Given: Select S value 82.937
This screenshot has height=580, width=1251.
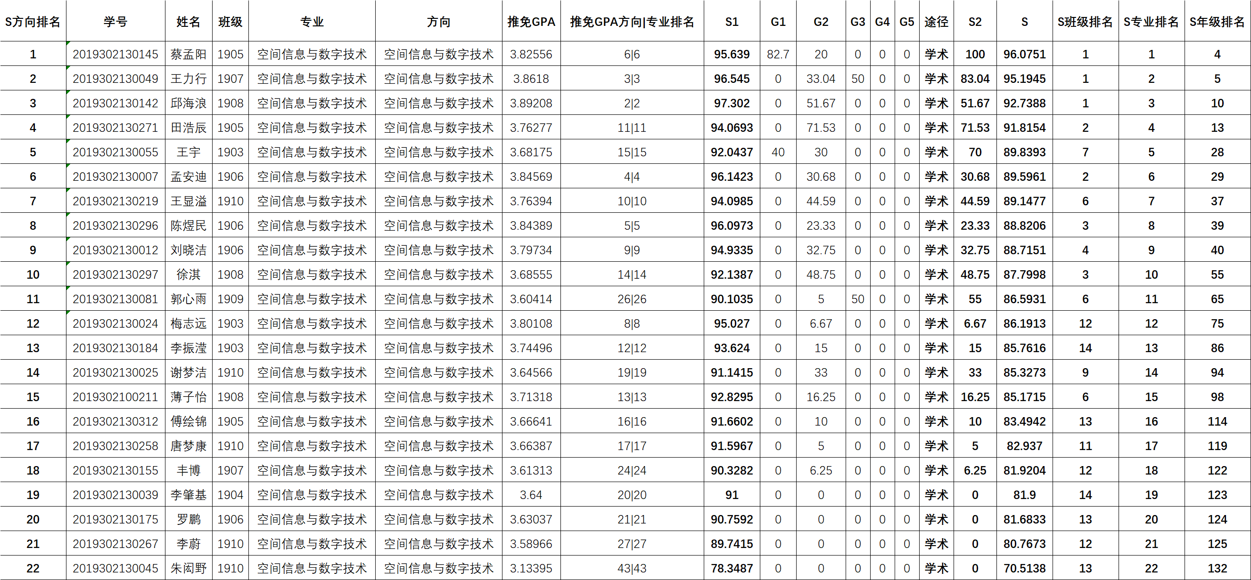Looking at the screenshot, I should pyautogui.click(x=1025, y=446).
